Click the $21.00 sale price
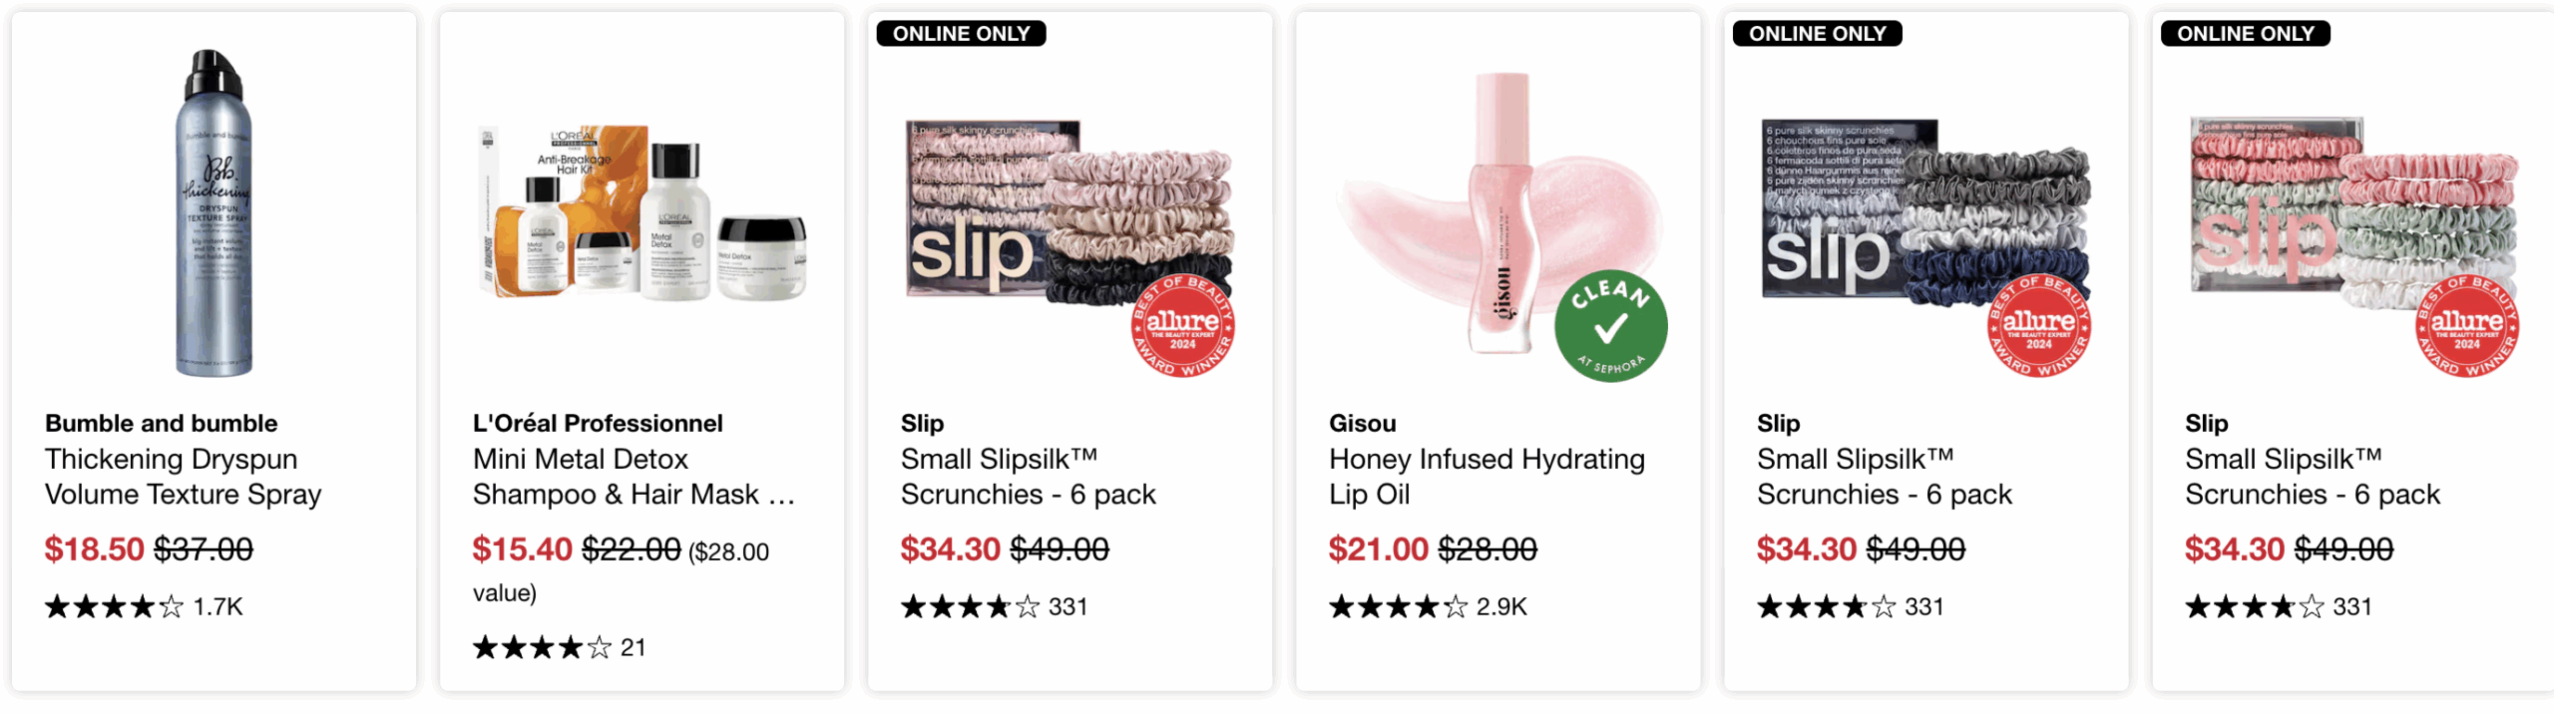2554x715 pixels. pos(1379,549)
